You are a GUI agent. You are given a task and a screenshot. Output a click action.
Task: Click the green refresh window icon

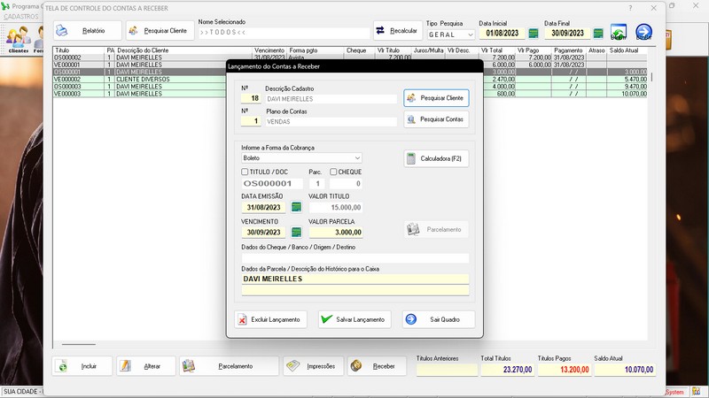618,32
